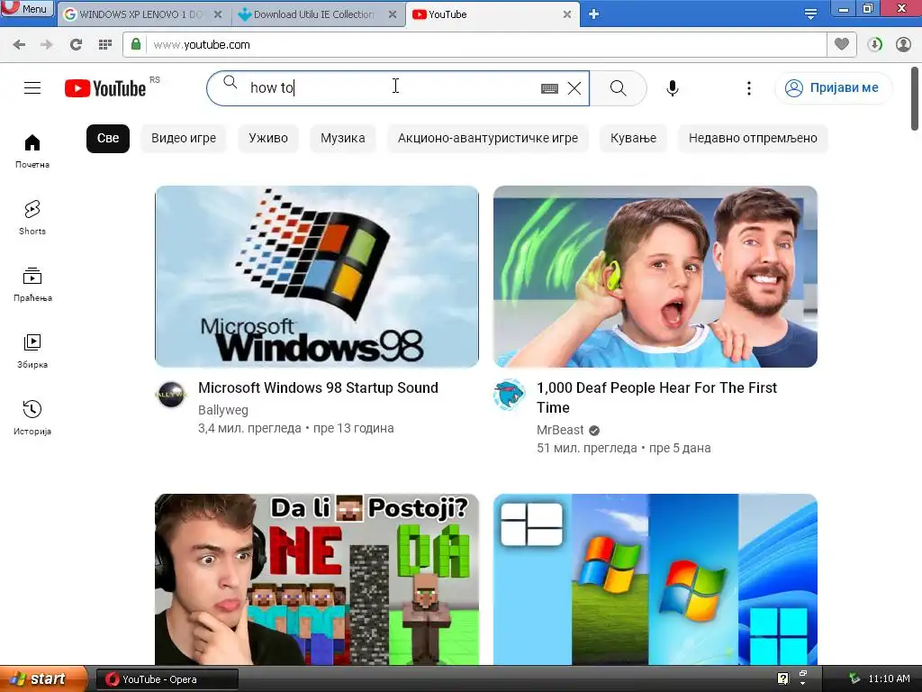Open YouTube settings three-dot menu
The height and width of the screenshot is (692, 922).
(748, 88)
